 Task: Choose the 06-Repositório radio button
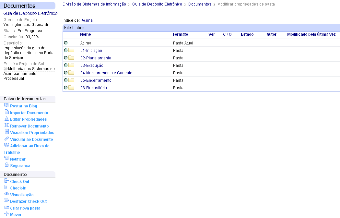(x=66, y=88)
